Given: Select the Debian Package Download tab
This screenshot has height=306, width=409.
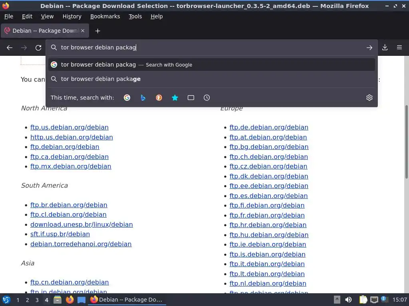Looking at the screenshot, I should coord(45,31).
